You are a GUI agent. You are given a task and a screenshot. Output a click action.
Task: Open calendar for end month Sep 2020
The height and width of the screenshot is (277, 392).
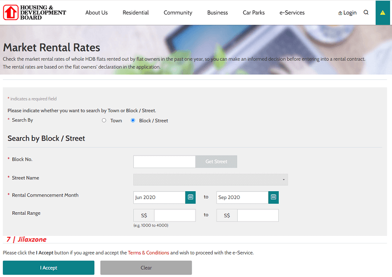273,197
